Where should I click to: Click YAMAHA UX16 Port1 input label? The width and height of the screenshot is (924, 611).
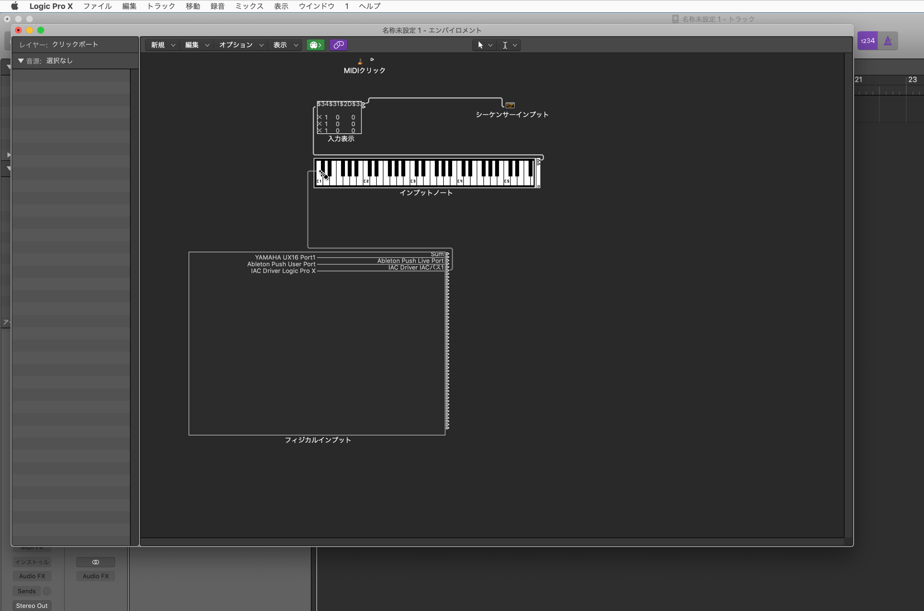285,257
